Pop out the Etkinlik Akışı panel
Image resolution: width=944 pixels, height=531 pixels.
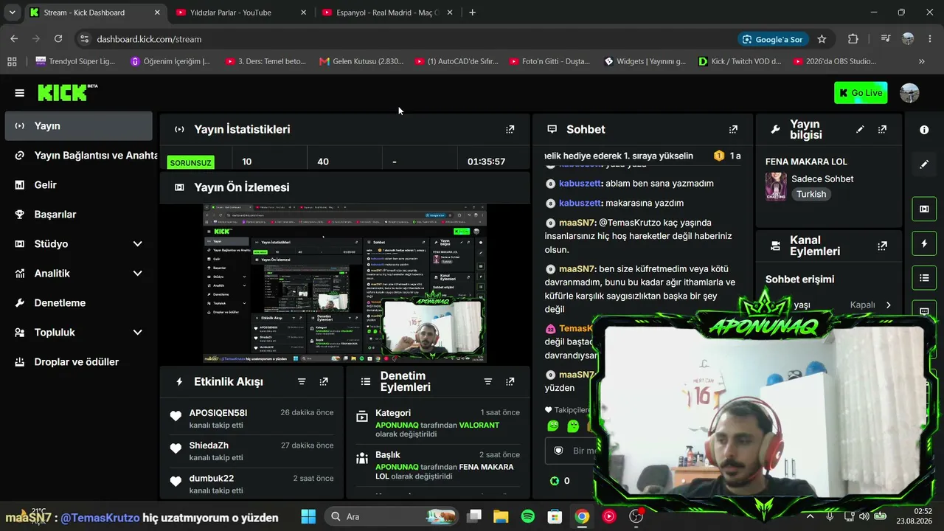(x=324, y=381)
